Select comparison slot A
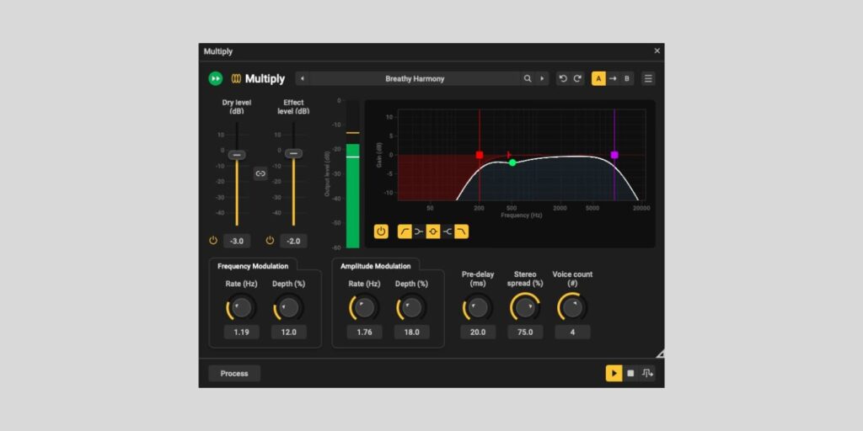Image resolution: width=863 pixels, height=431 pixels. [x=599, y=78]
